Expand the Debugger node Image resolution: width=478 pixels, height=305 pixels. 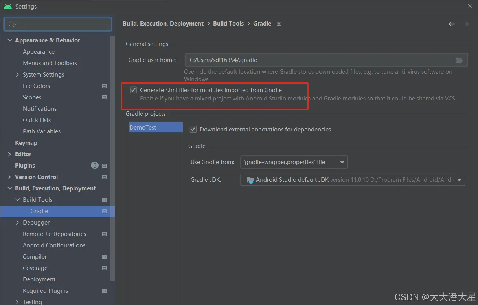pyautogui.click(x=17, y=223)
